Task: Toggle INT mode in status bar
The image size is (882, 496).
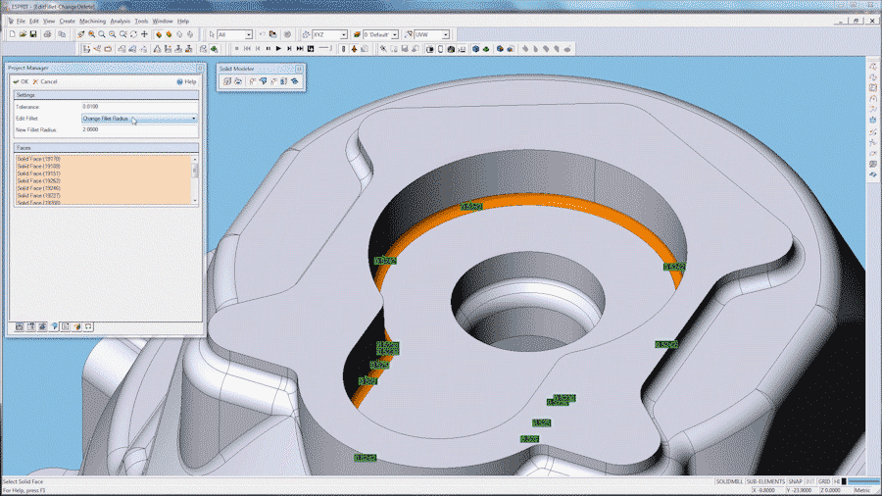Action: coord(810,482)
